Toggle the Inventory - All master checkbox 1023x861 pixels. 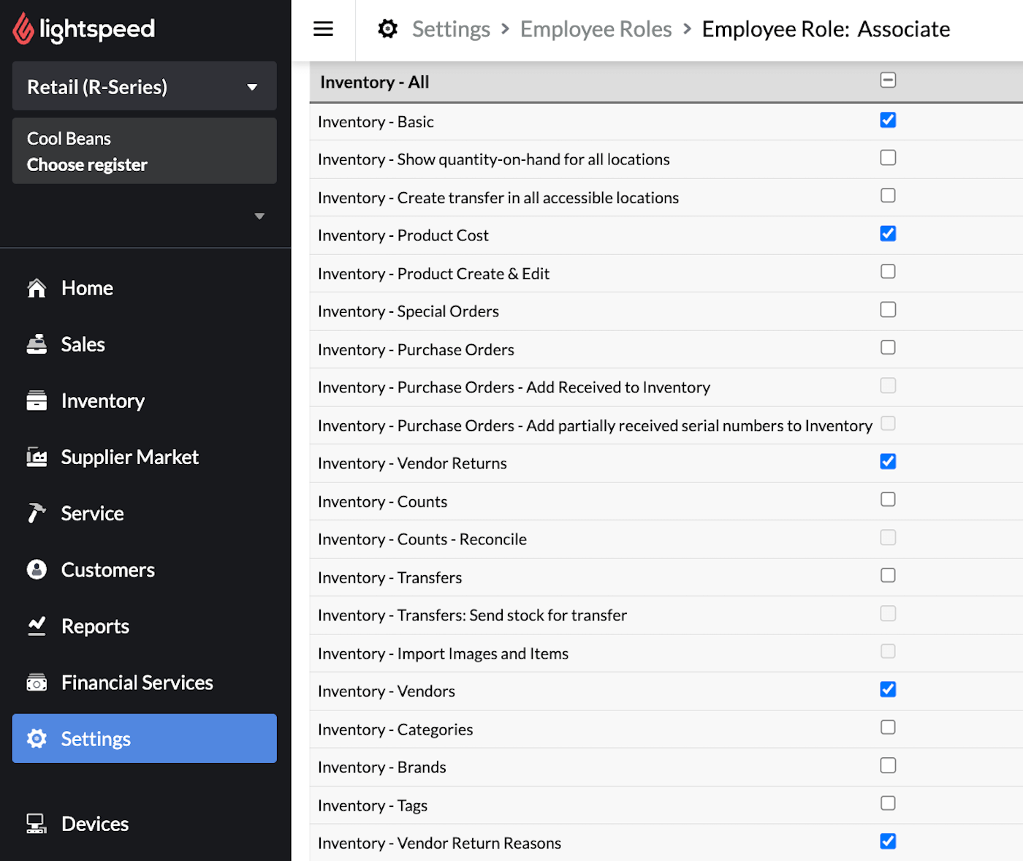click(888, 80)
